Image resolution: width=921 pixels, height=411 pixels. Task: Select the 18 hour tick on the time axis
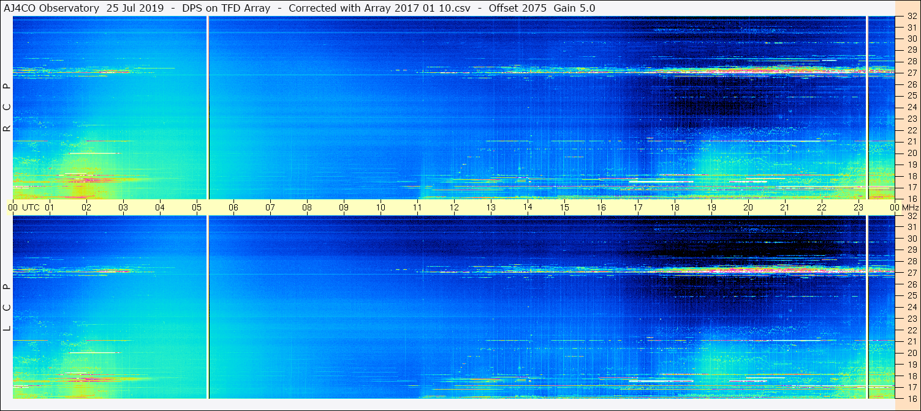point(675,207)
